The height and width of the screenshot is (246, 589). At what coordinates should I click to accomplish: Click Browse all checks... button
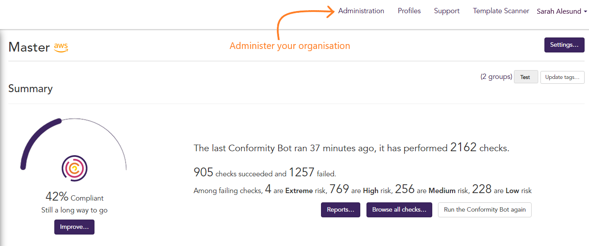point(399,210)
